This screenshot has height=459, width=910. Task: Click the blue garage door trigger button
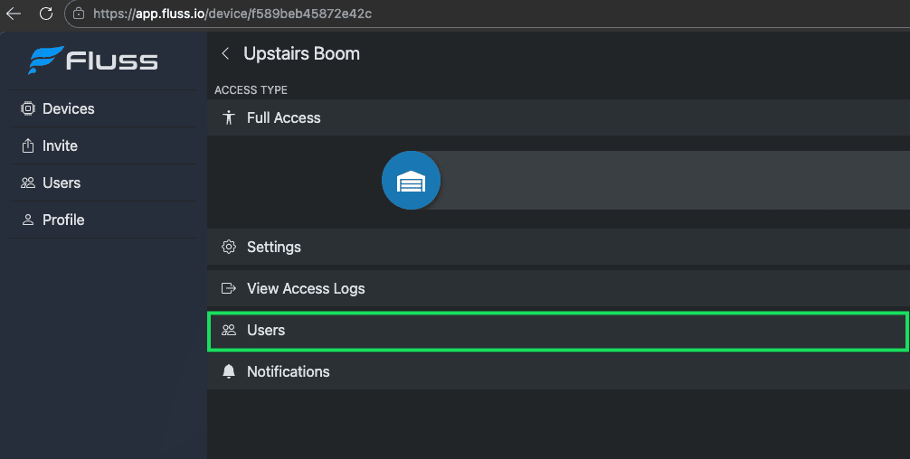tap(411, 181)
